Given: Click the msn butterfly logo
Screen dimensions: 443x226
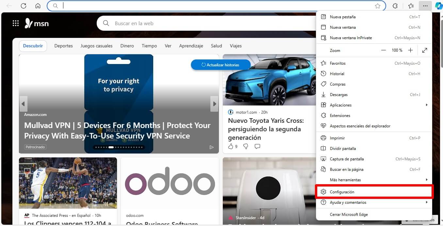Looking at the screenshot, I should (37, 23).
